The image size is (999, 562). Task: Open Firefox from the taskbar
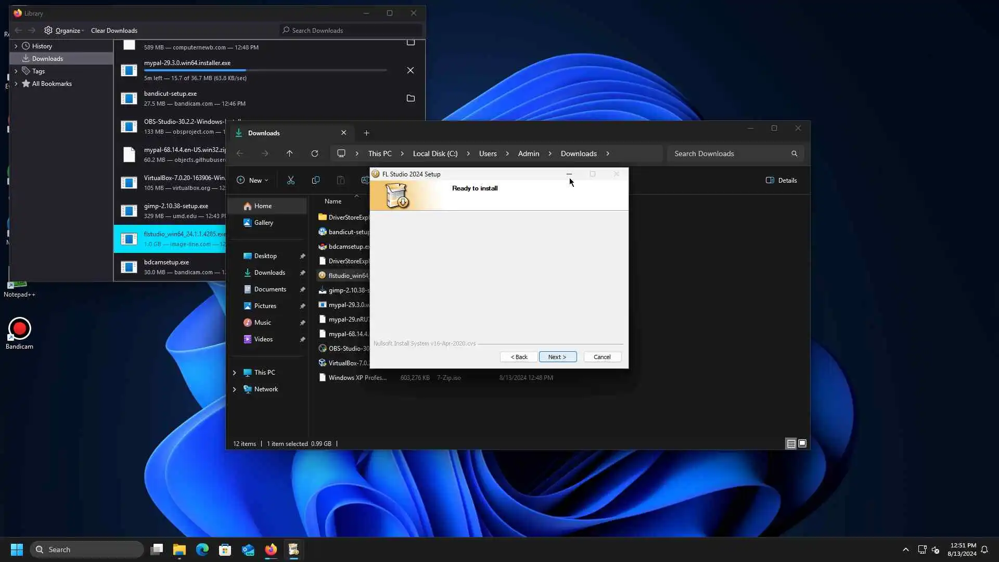coord(271,550)
